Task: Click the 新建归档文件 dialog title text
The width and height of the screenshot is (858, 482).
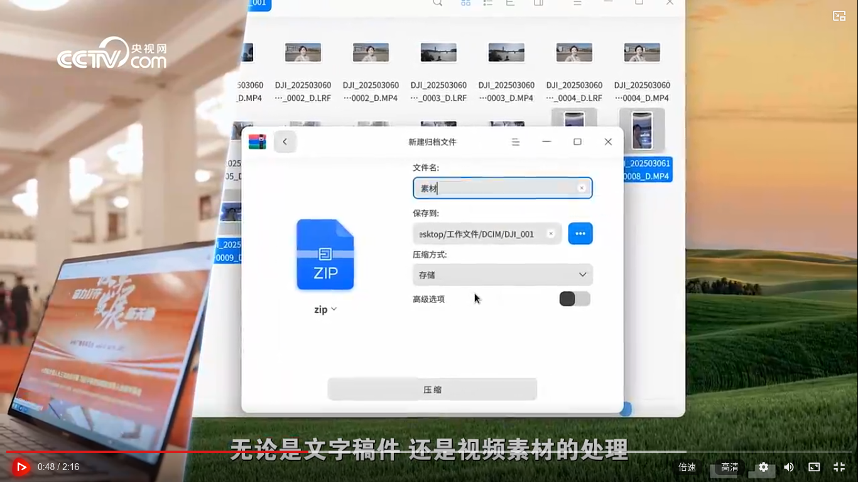Action: coord(432,142)
